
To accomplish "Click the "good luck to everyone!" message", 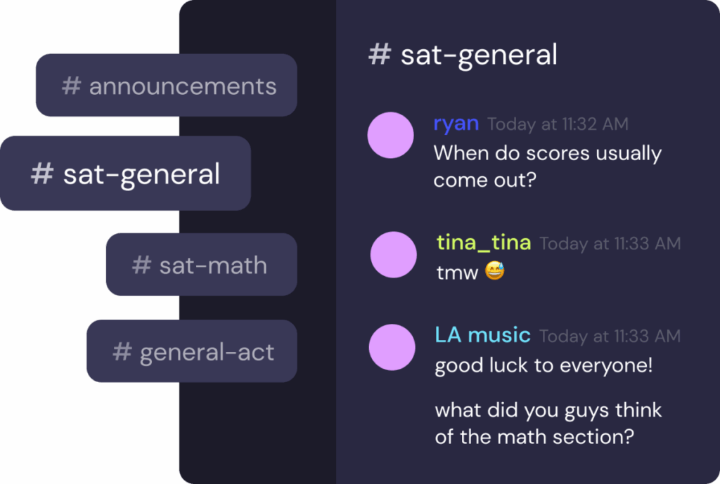I will [x=544, y=366].
